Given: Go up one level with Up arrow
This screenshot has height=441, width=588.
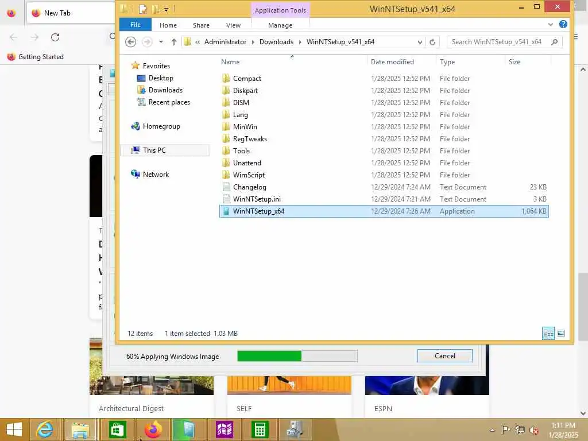Looking at the screenshot, I should (x=173, y=41).
